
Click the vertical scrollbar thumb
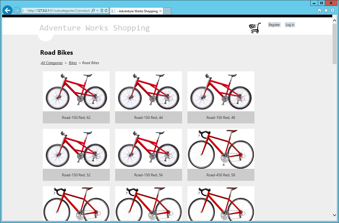(334, 44)
